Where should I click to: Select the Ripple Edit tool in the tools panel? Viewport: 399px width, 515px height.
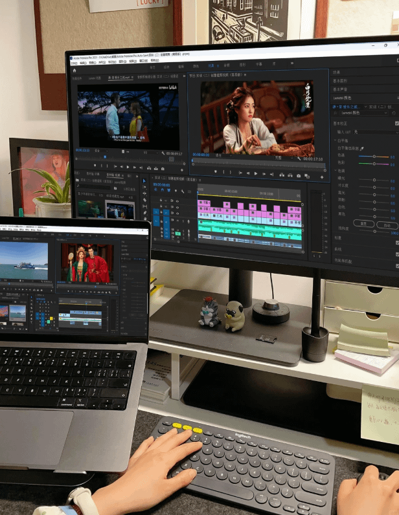click(144, 194)
